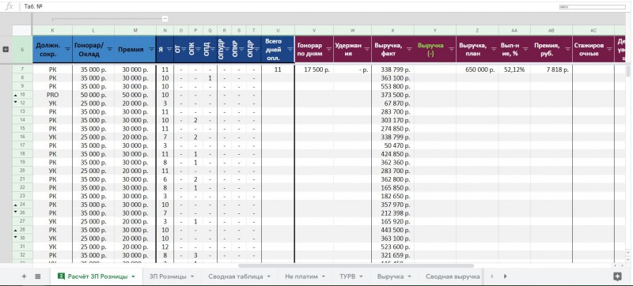
Task: Open filter on ОПДР column header
Action: click(x=256, y=49)
